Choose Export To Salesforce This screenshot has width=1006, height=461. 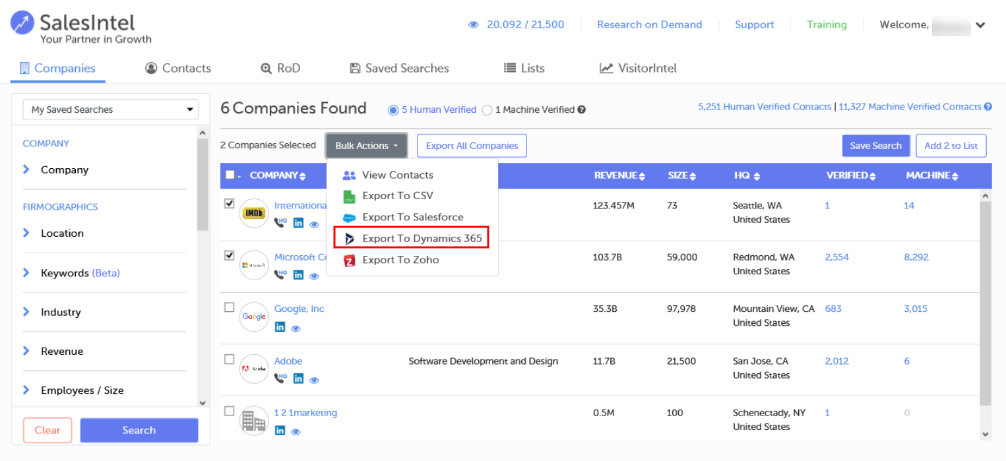(x=412, y=217)
